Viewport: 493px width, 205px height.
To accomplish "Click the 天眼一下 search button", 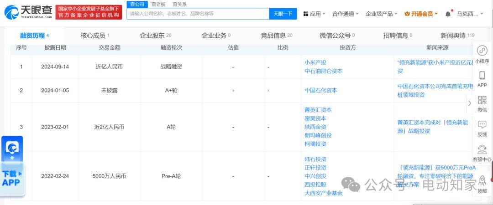I will pos(283,14).
